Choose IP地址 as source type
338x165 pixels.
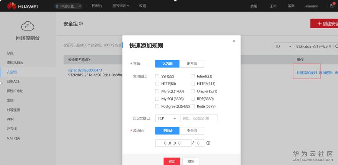(x=167, y=130)
